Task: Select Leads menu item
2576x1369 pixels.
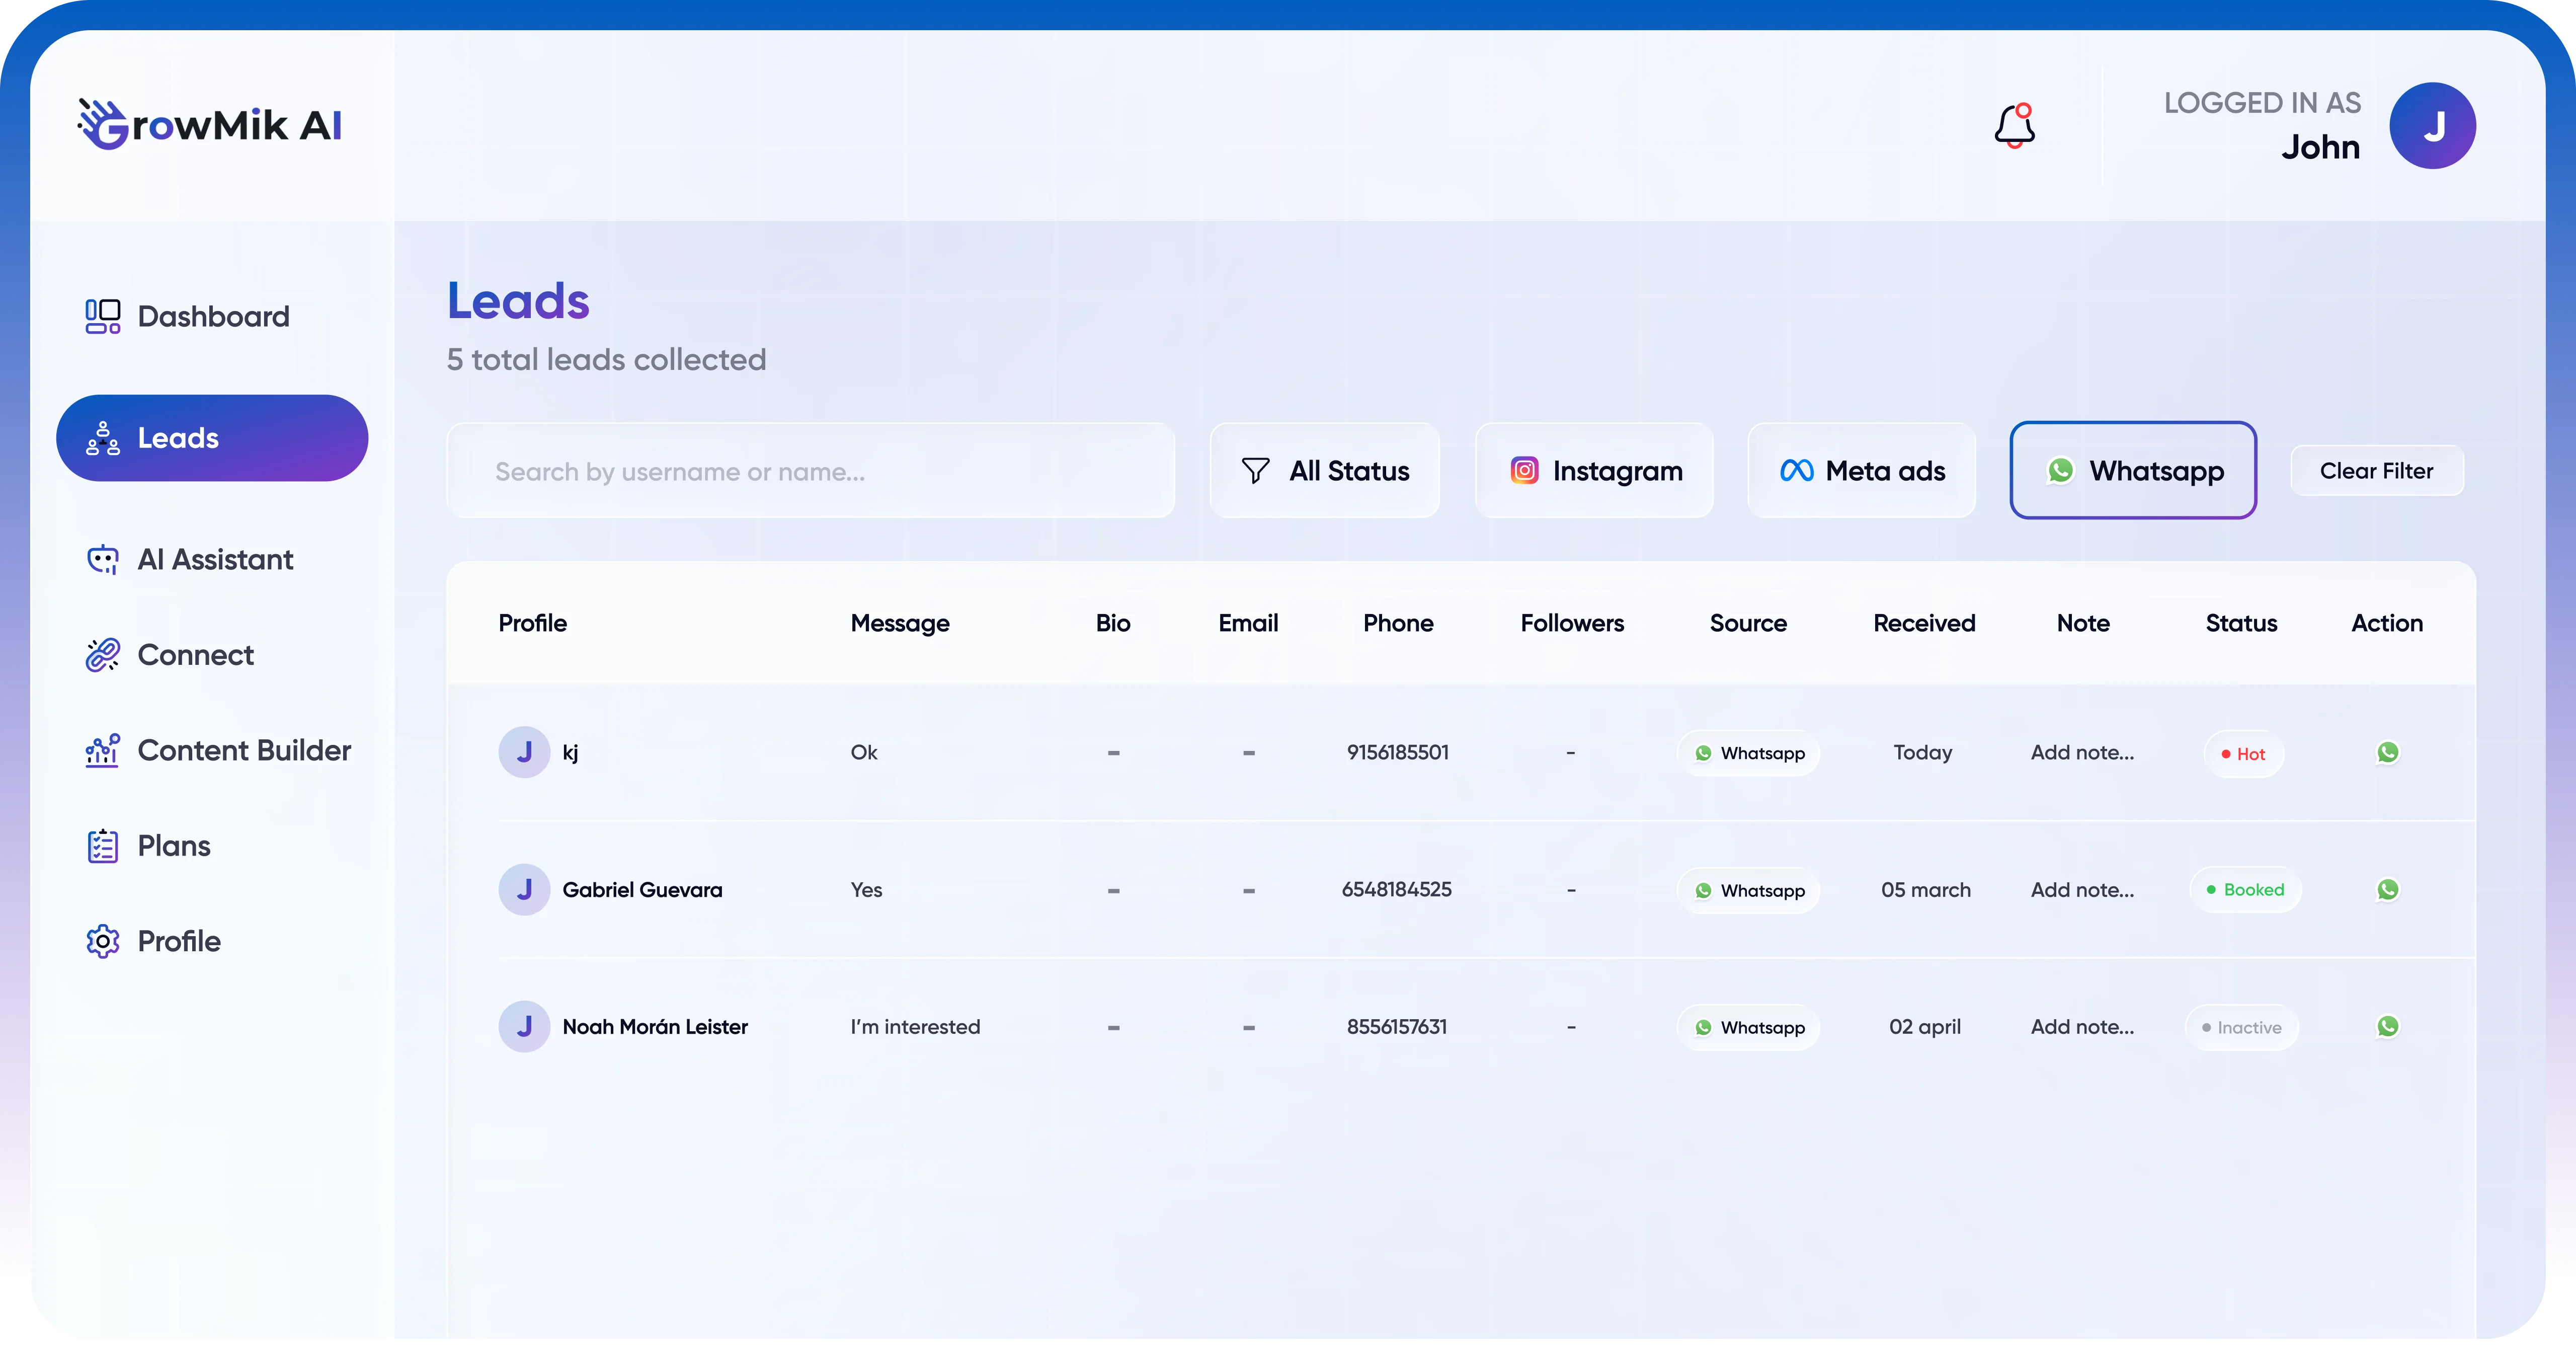Action: 212,438
